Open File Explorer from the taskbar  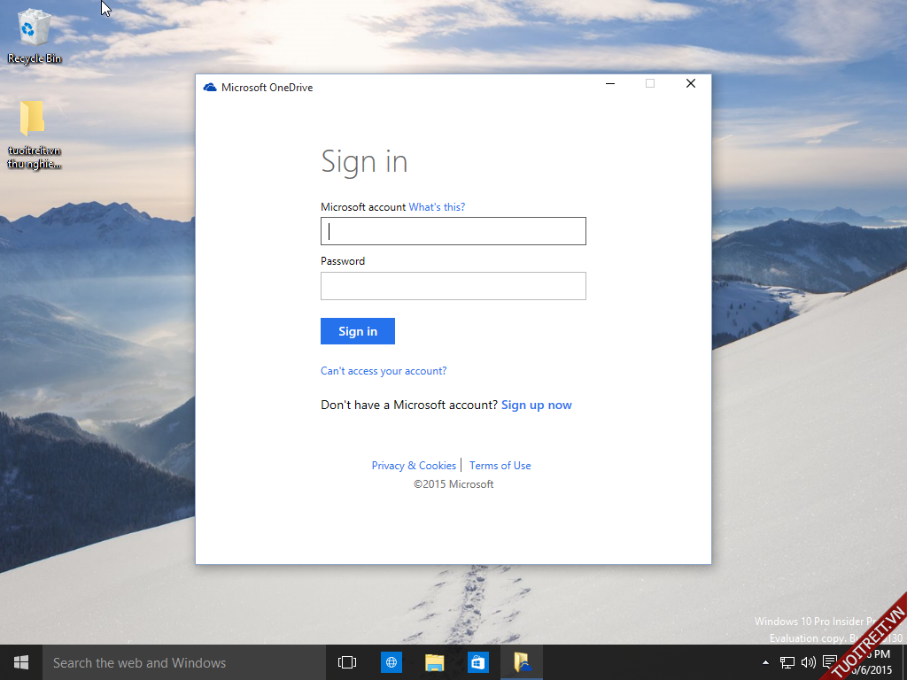click(x=434, y=662)
